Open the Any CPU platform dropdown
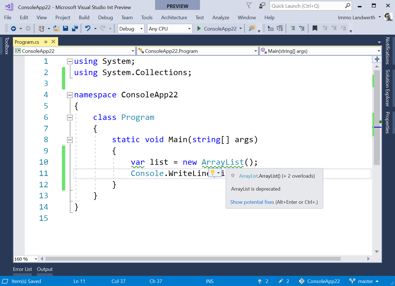 170,29
